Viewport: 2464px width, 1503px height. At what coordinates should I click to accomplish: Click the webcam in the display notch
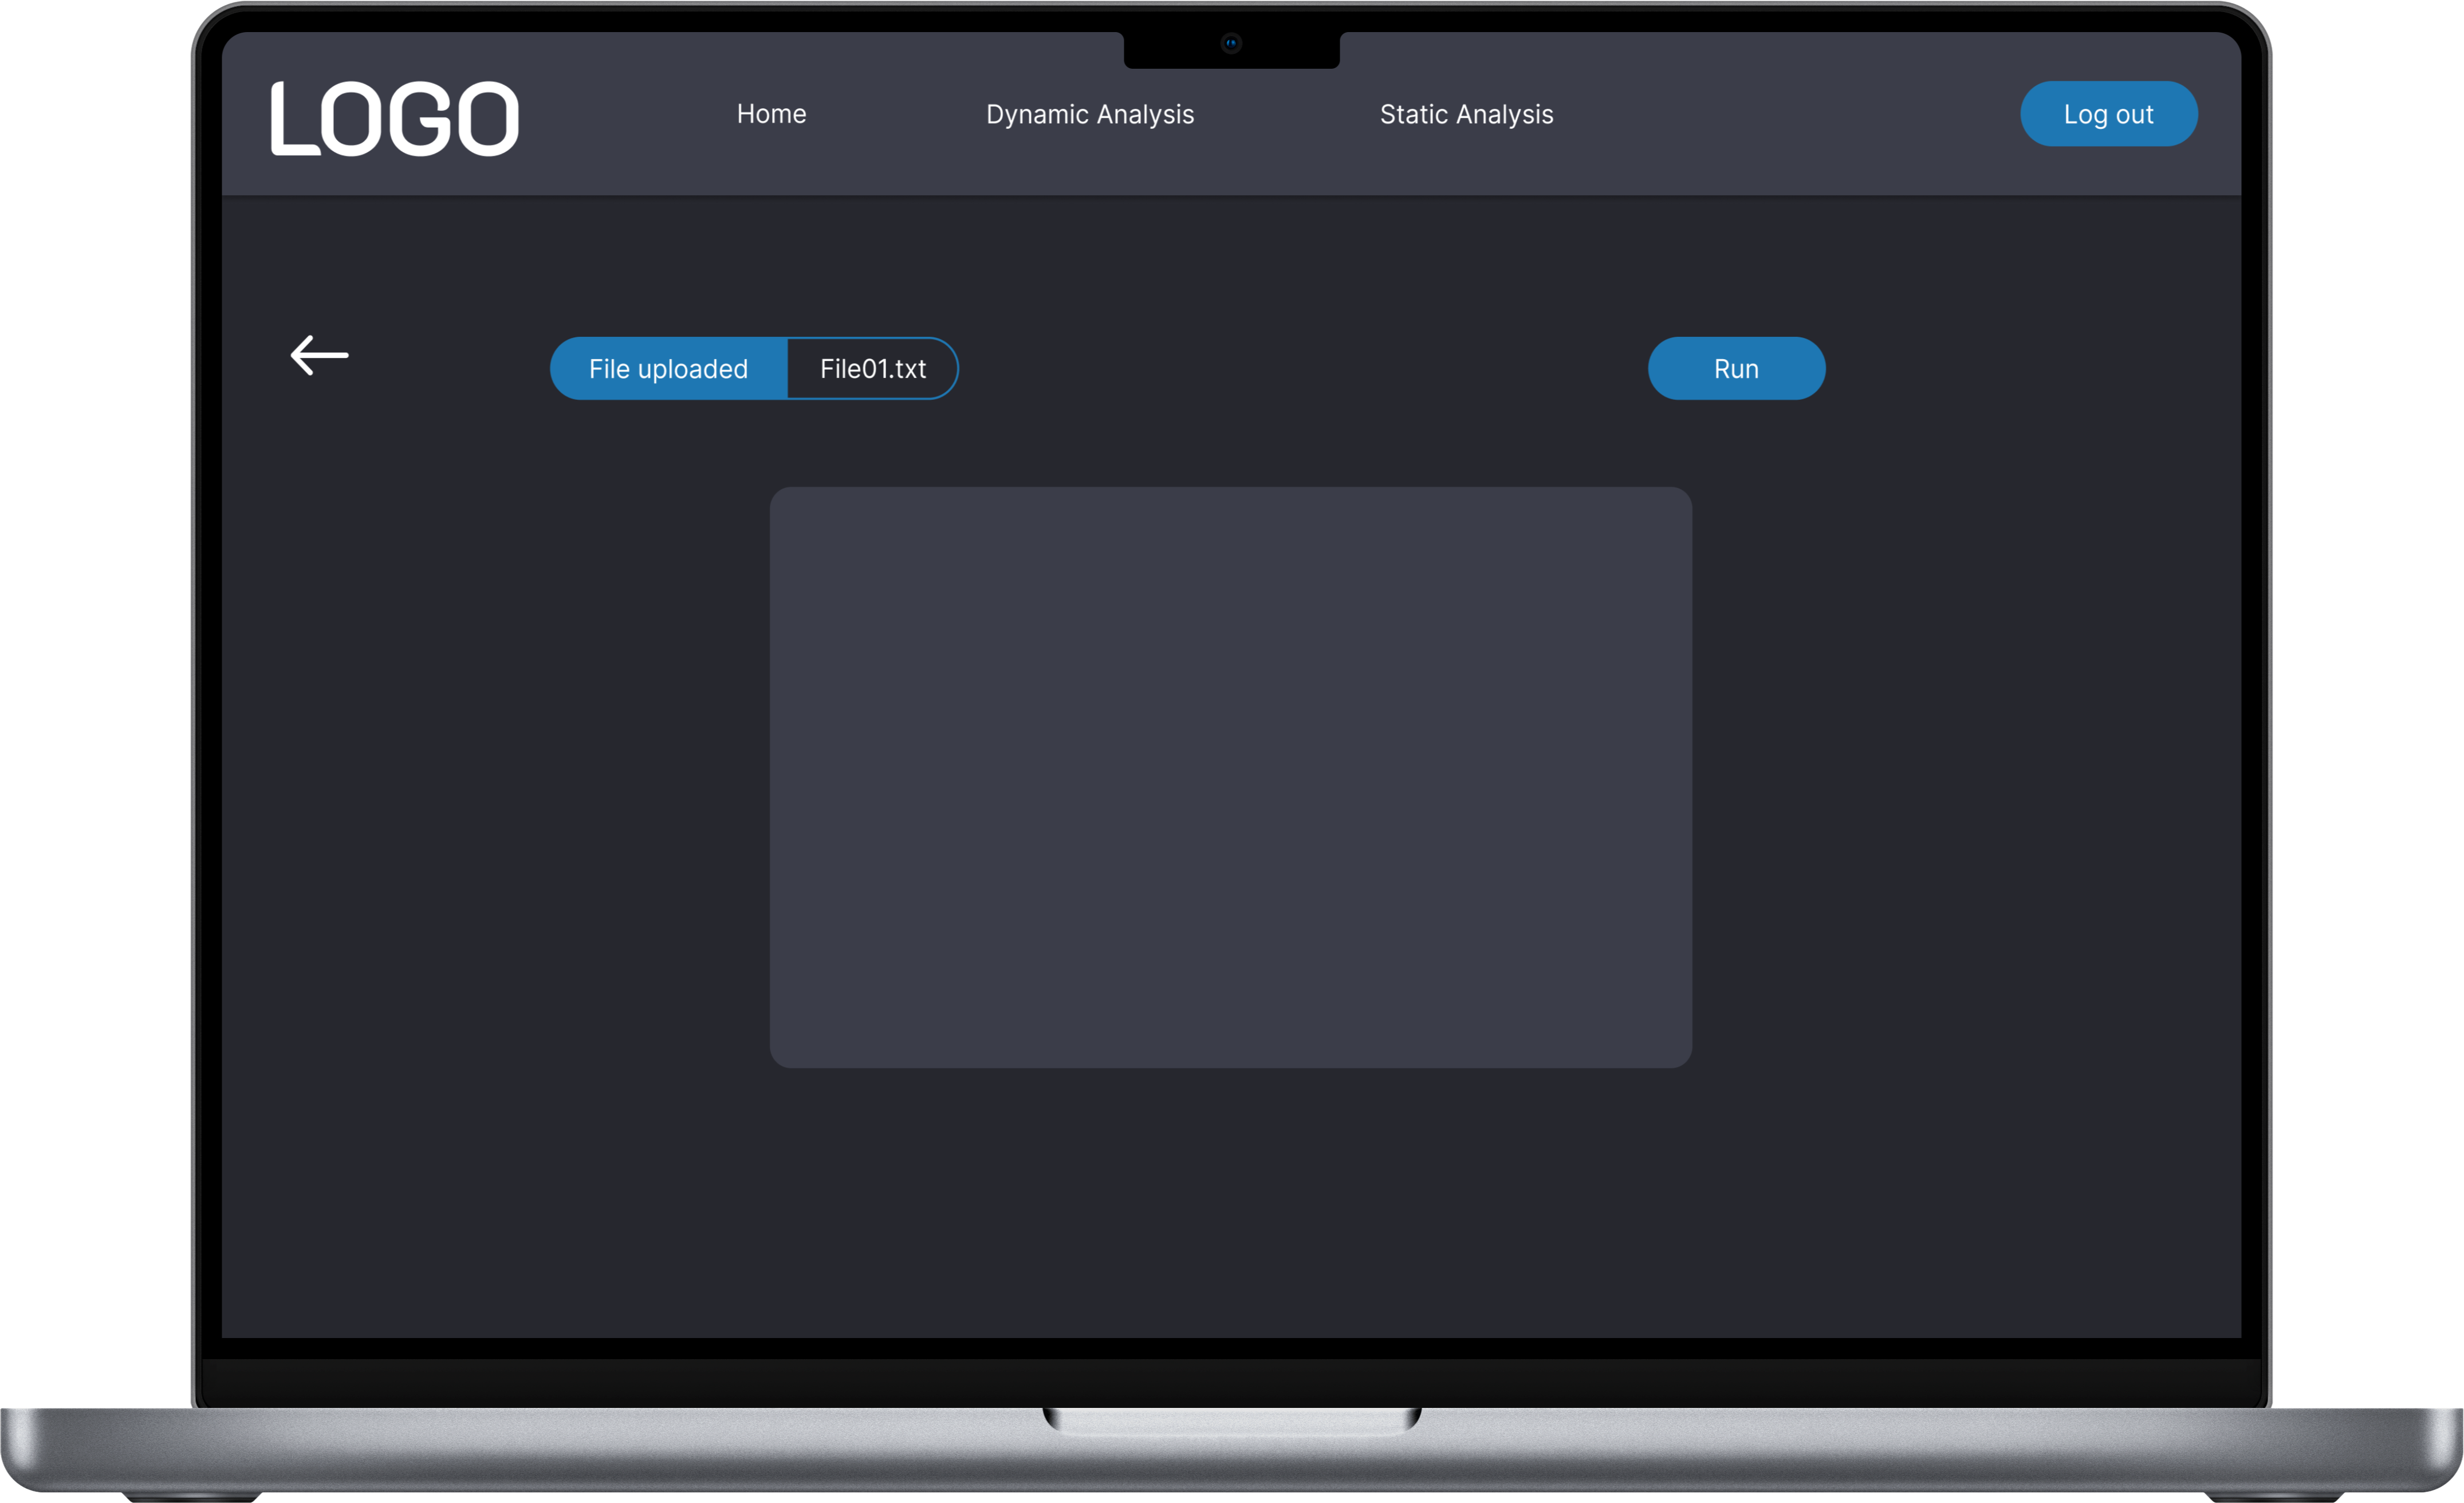[x=1231, y=43]
